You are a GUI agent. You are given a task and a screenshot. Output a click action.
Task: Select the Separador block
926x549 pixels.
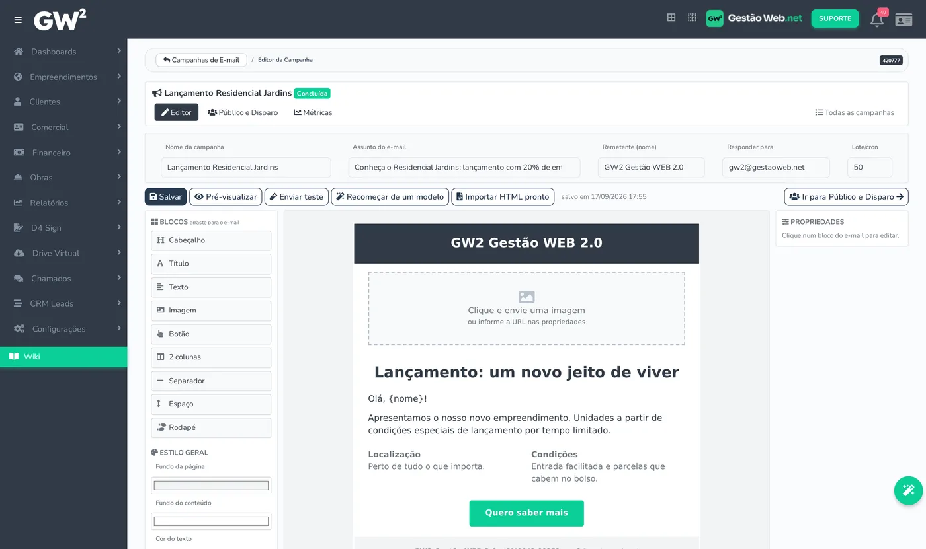pyautogui.click(x=211, y=381)
